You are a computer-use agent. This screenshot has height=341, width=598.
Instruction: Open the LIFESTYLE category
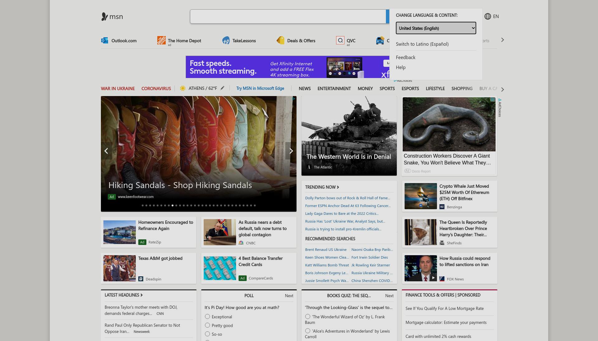pyautogui.click(x=435, y=89)
